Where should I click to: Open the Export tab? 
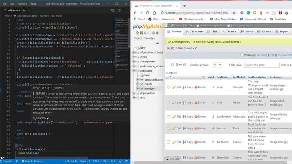[264, 31]
